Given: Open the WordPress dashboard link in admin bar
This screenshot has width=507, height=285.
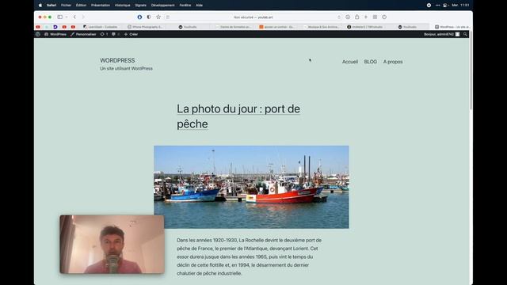Looking at the screenshot, I should coord(55,34).
